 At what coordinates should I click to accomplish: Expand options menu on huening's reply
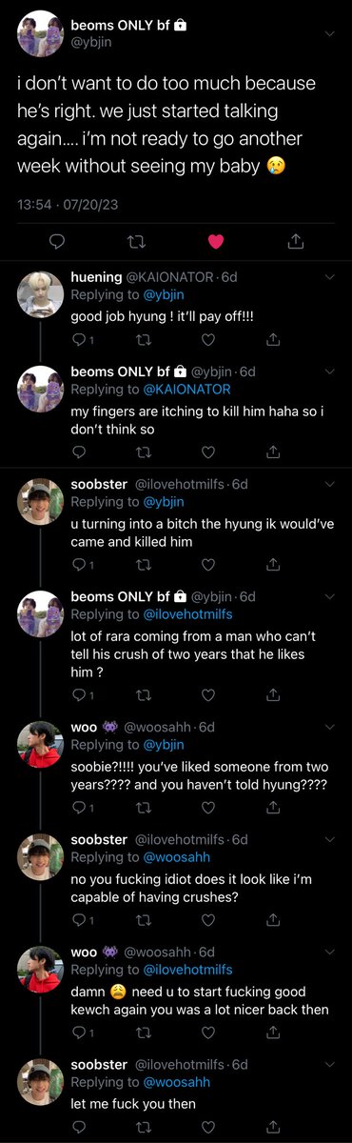coord(330,277)
